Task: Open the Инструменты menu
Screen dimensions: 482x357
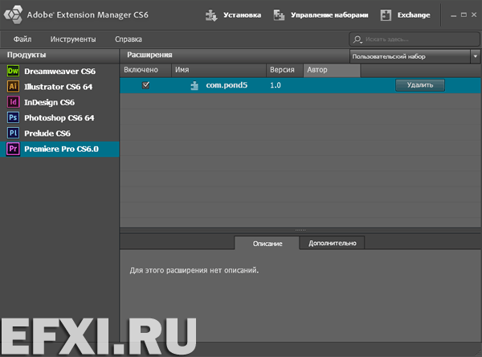Action: pyautogui.click(x=72, y=39)
